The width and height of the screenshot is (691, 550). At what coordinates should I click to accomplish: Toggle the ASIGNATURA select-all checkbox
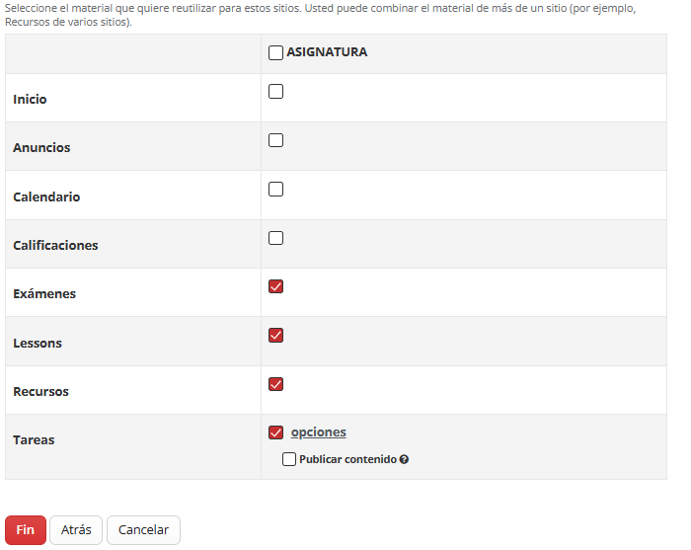tap(275, 52)
